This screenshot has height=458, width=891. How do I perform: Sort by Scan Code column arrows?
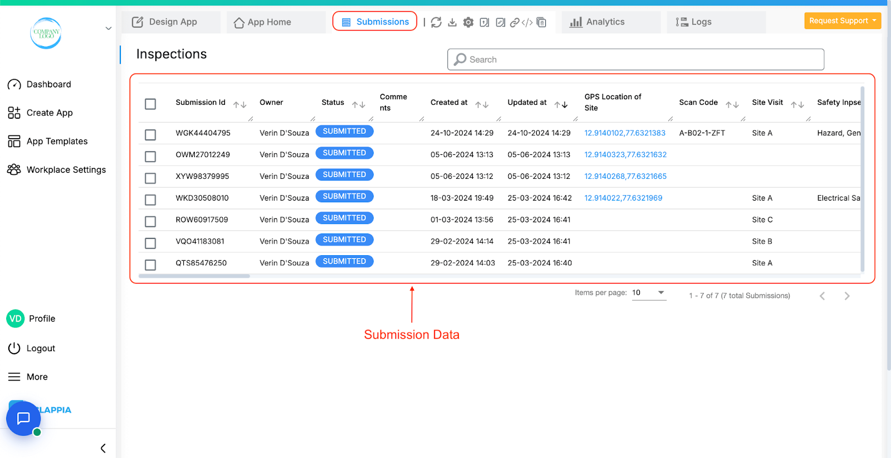click(x=732, y=104)
